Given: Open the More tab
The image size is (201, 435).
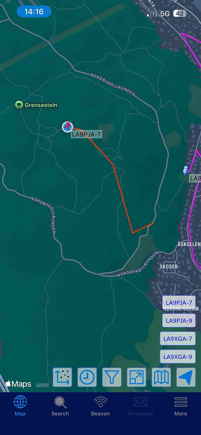Looking at the screenshot, I should pyautogui.click(x=181, y=406).
